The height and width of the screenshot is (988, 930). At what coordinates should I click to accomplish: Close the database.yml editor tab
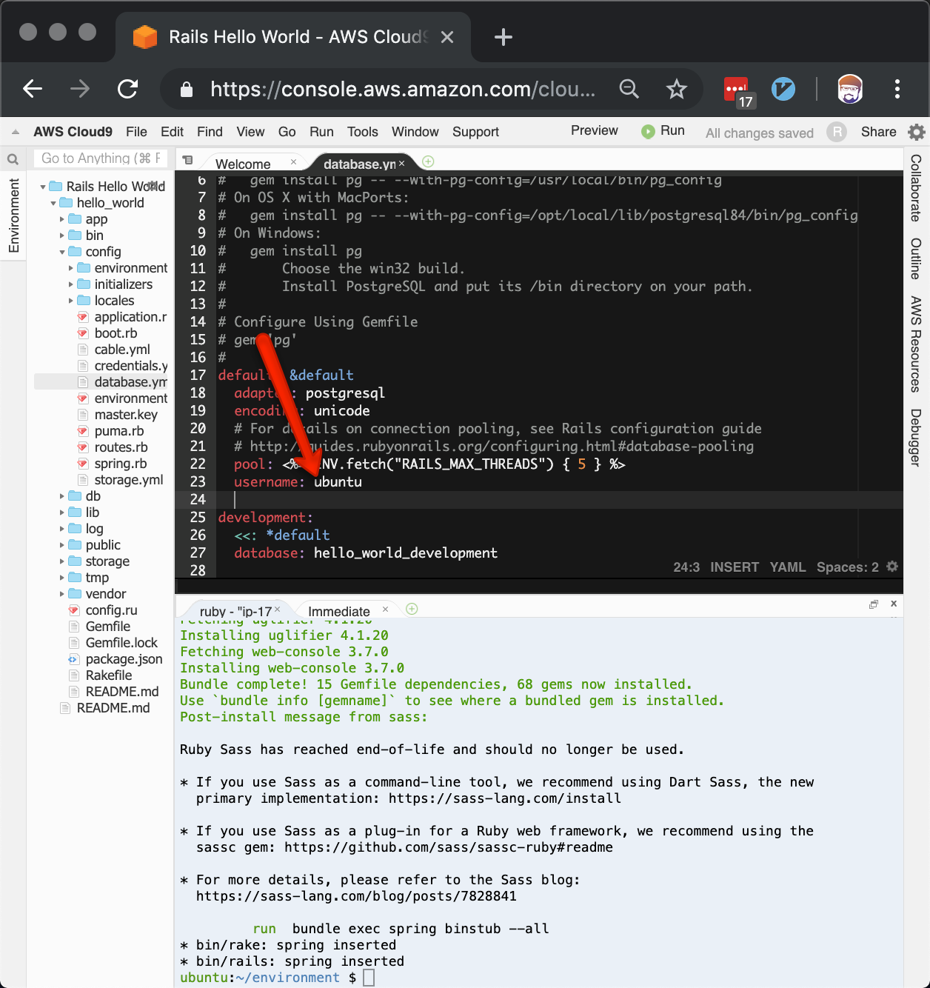402,163
